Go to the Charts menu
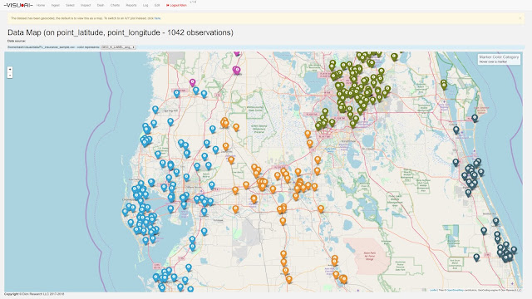This screenshot has width=532, height=299. click(115, 6)
